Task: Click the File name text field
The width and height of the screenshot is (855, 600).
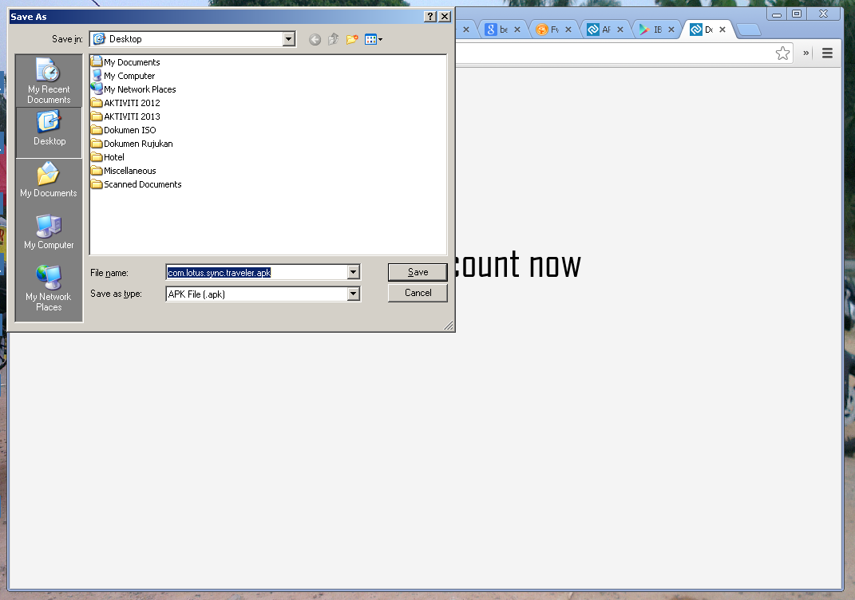Action: tap(257, 272)
